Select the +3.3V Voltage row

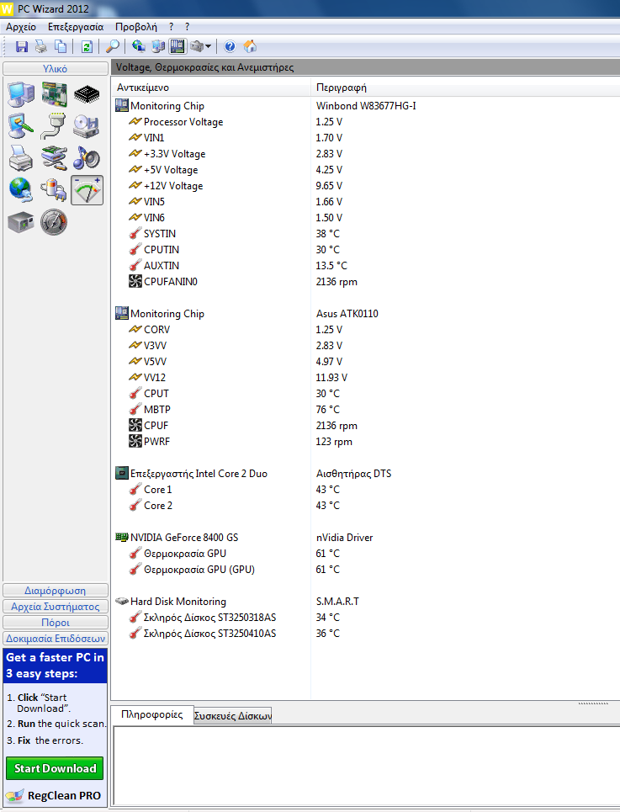(x=365, y=154)
